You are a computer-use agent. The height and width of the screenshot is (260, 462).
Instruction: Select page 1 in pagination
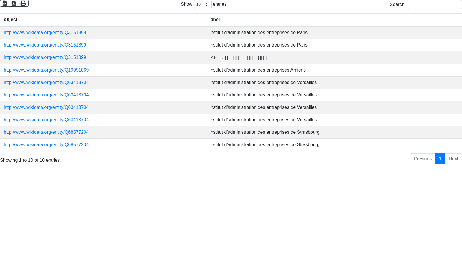[x=440, y=159]
